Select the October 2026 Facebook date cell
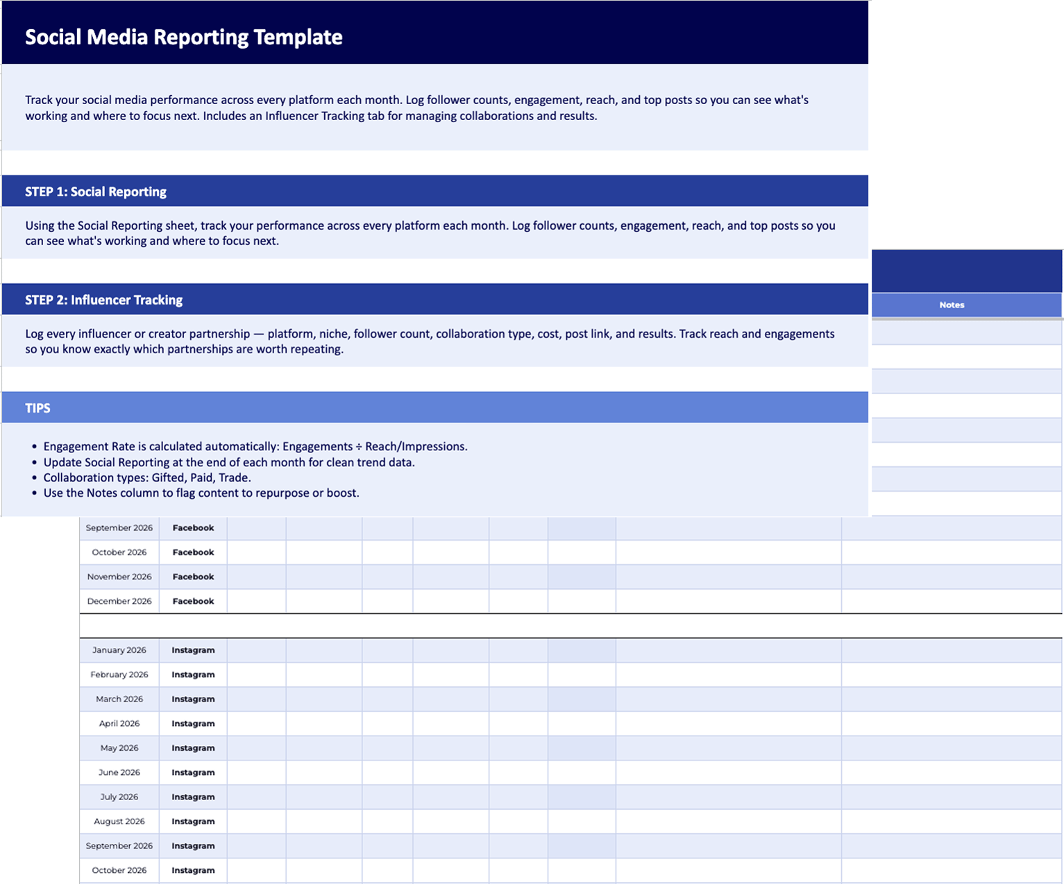The height and width of the screenshot is (884, 1064). [x=119, y=552]
